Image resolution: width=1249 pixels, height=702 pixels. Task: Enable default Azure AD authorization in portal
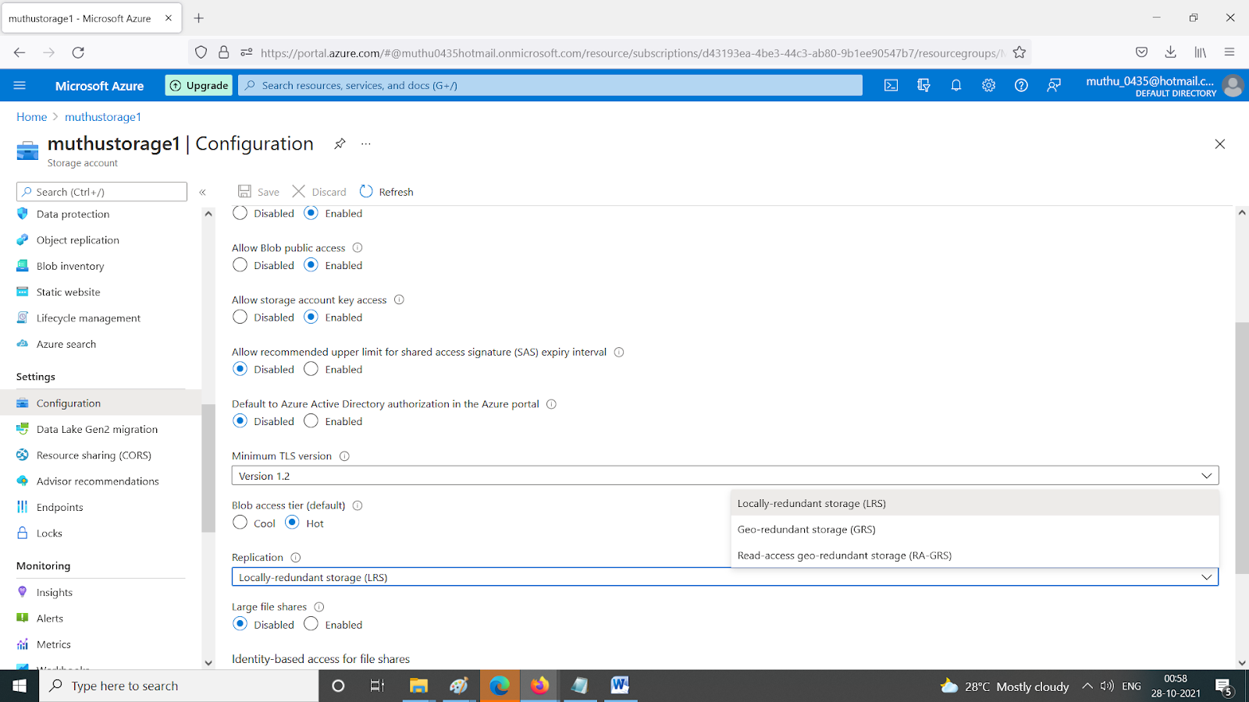pos(311,421)
